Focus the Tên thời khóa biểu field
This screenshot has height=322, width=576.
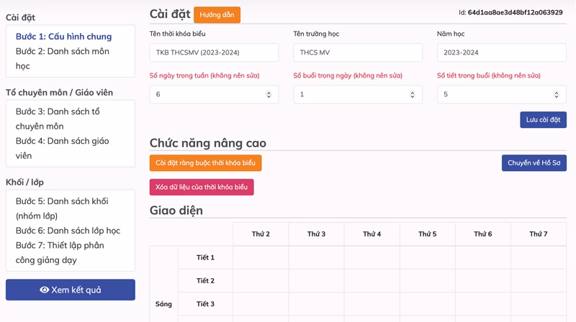tap(214, 52)
